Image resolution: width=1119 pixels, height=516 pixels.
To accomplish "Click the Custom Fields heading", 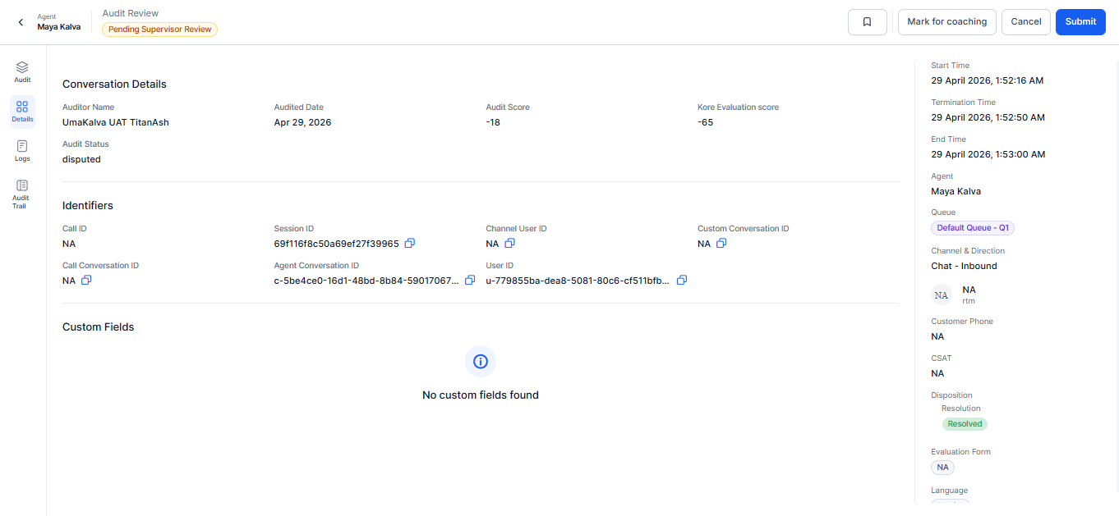I will coord(99,326).
